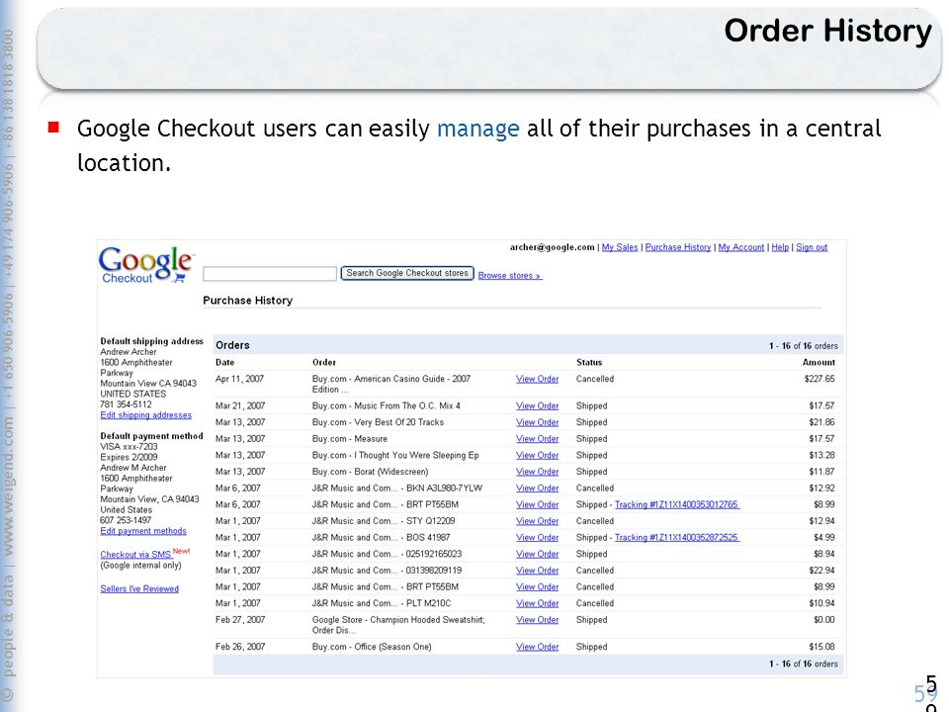Viewport: 949px width, 712px height.
Task: View Order for item 031398209119
Action: click(538, 570)
